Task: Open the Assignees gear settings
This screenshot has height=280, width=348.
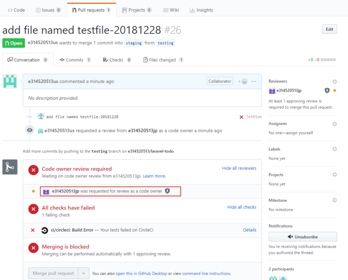Action: coord(334,124)
